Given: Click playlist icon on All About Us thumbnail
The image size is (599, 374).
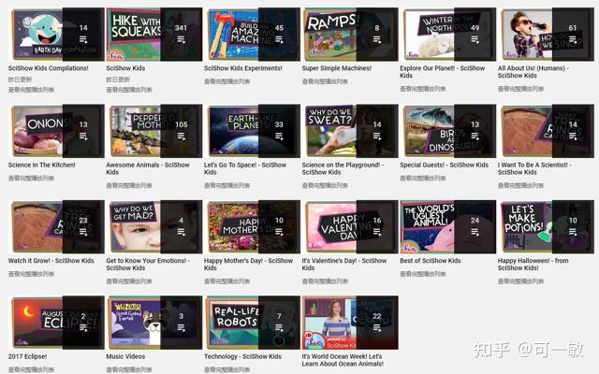Looking at the screenshot, I should pos(573,39).
